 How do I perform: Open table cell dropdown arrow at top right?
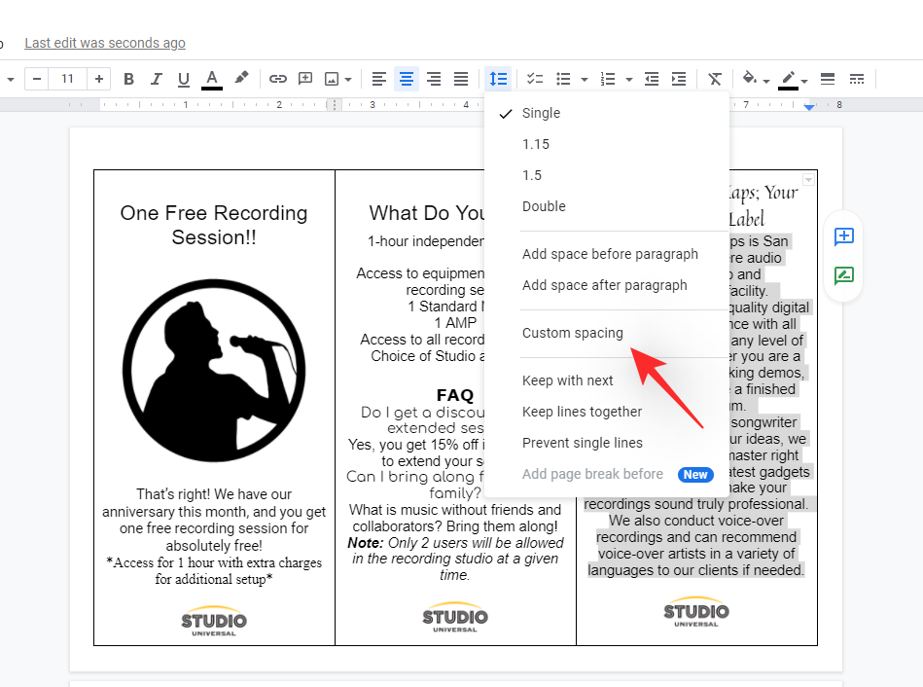click(x=809, y=179)
